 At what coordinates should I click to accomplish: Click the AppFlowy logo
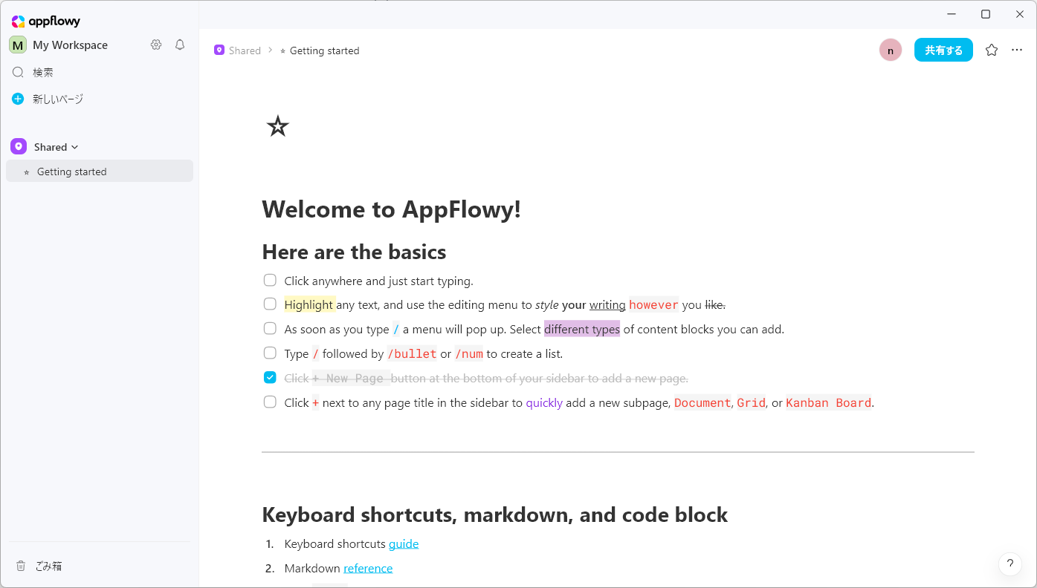45,21
